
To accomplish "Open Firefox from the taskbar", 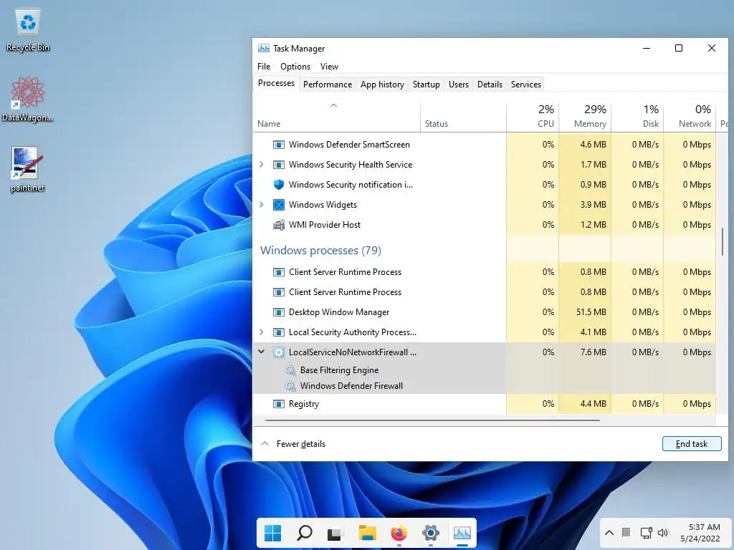I will tap(399, 533).
